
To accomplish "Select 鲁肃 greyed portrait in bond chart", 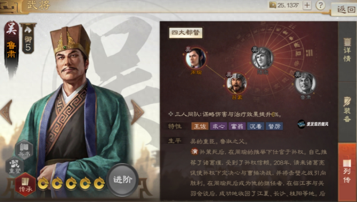I will (305, 83).
